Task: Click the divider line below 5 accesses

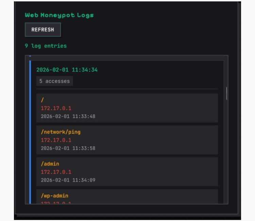Action: [x=127, y=89]
